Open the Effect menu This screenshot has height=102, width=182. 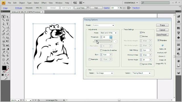[44, 3]
